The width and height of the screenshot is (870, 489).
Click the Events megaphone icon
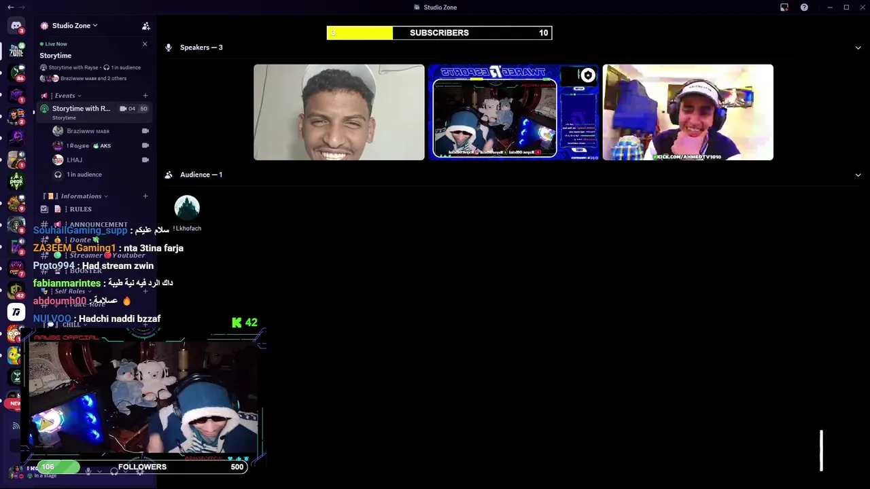tap(44, 96)
